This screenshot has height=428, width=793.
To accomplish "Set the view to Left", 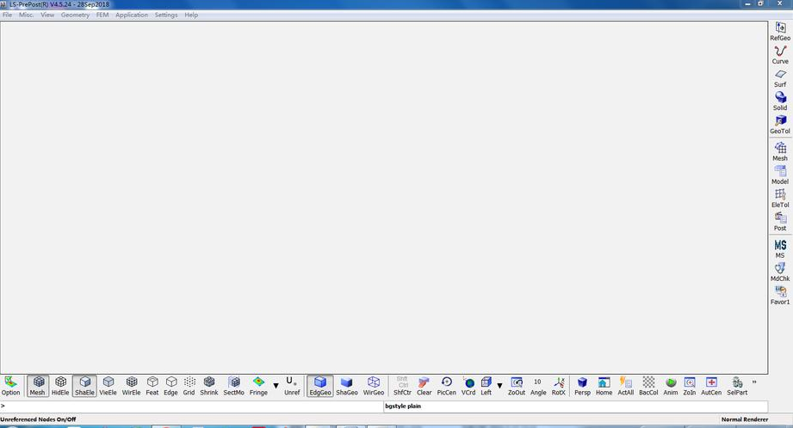I will point(486,386).
